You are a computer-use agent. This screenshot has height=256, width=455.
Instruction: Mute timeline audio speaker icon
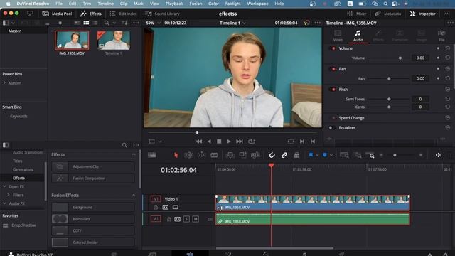click(439, 155)
